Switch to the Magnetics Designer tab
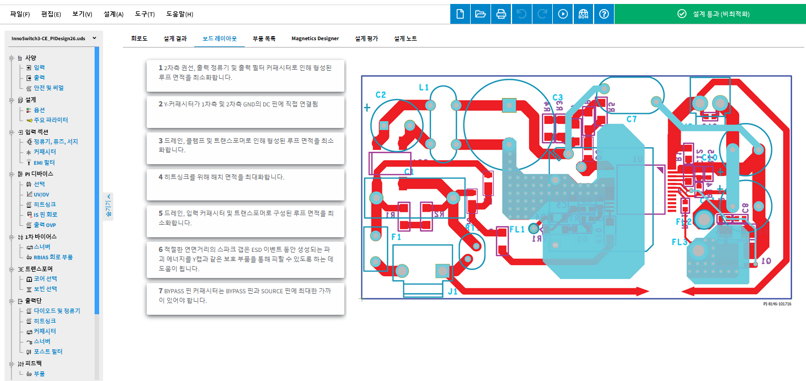This screenshot has width=806, height=381. 315,38
